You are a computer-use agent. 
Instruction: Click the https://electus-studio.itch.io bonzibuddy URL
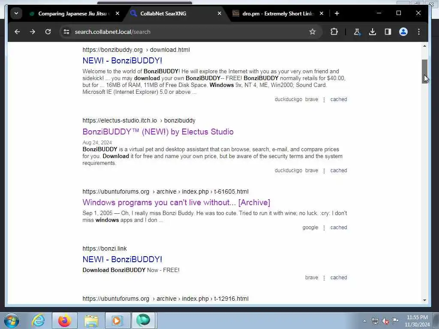(139, 120)
